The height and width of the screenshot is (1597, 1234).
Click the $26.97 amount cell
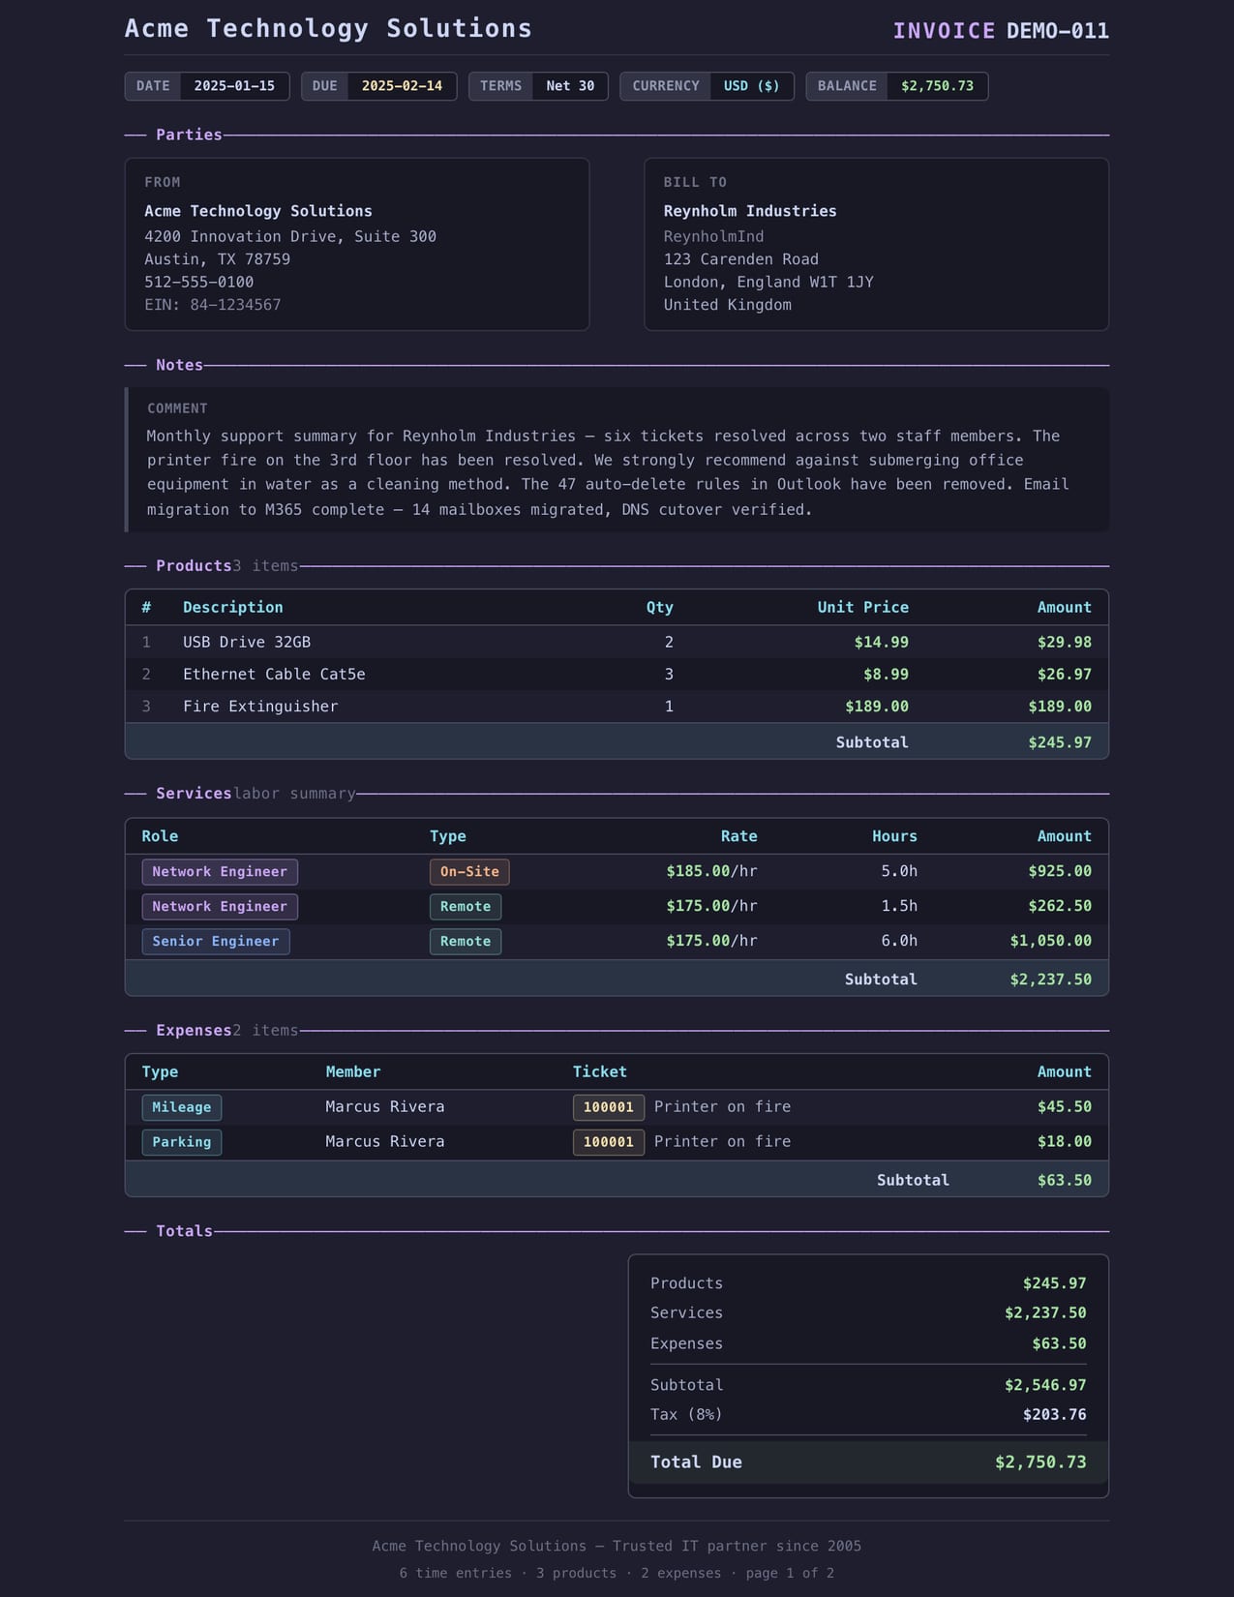tap(1064, 675)
